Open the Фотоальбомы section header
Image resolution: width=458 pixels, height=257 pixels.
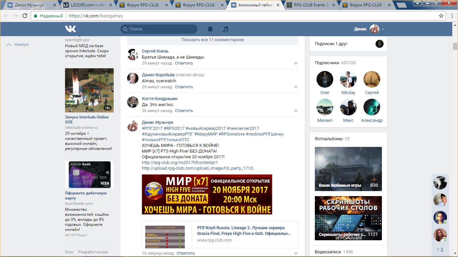(x=332, y=139)
